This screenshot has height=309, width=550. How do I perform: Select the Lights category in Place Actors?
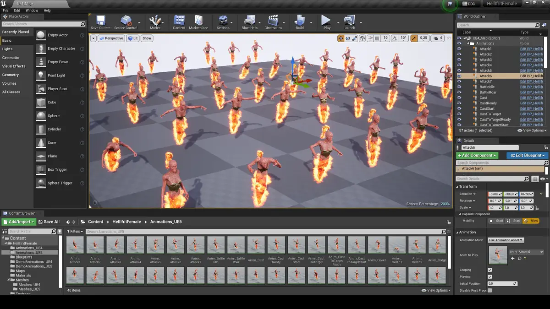16,49
